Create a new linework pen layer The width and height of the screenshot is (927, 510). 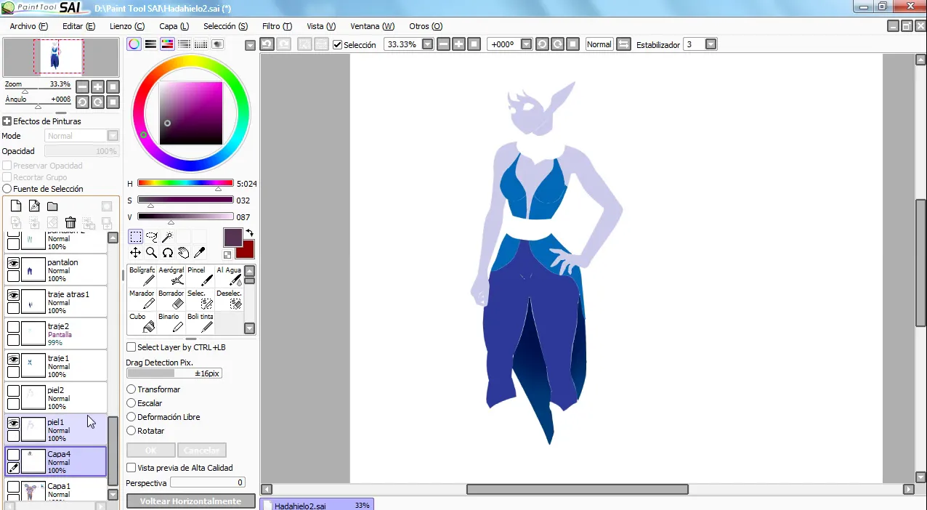click(34, 206)
